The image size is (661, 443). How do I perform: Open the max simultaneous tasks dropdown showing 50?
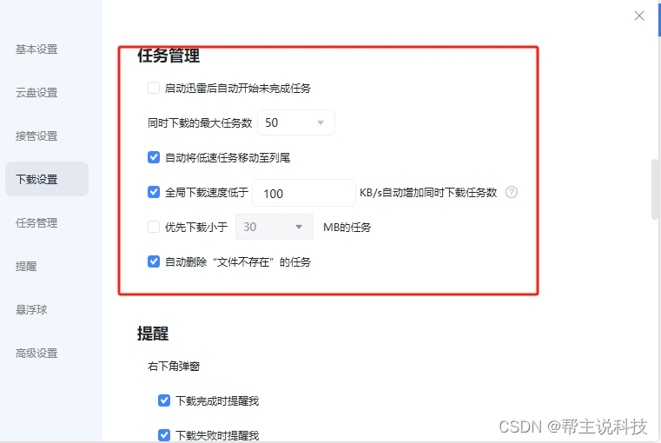click(296, 122)
